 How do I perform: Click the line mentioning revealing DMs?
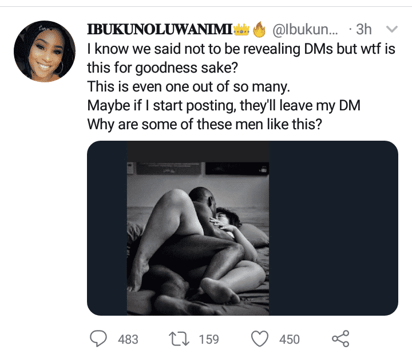pyautogui.click(x=240, y=49)
